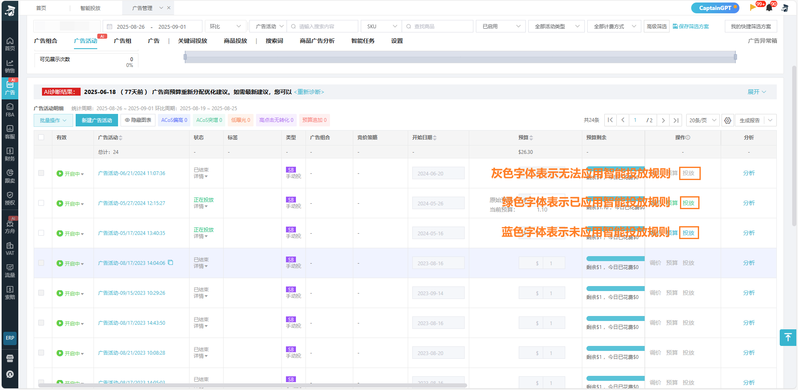Select checkbox for campaign 08/21/2023 10:08:28
This screenshot has width=798, height=390.
(x=41, y=353)
